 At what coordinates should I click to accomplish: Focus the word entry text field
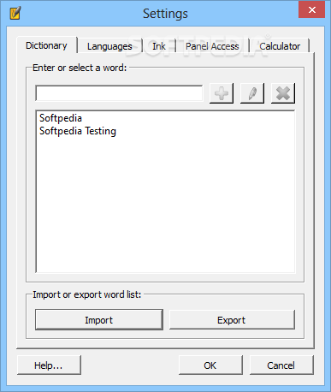tap(119, 93)
